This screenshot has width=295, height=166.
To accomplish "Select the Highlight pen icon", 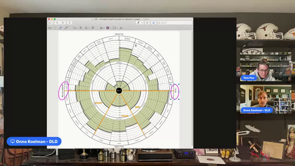I will (x=138, y=23).
